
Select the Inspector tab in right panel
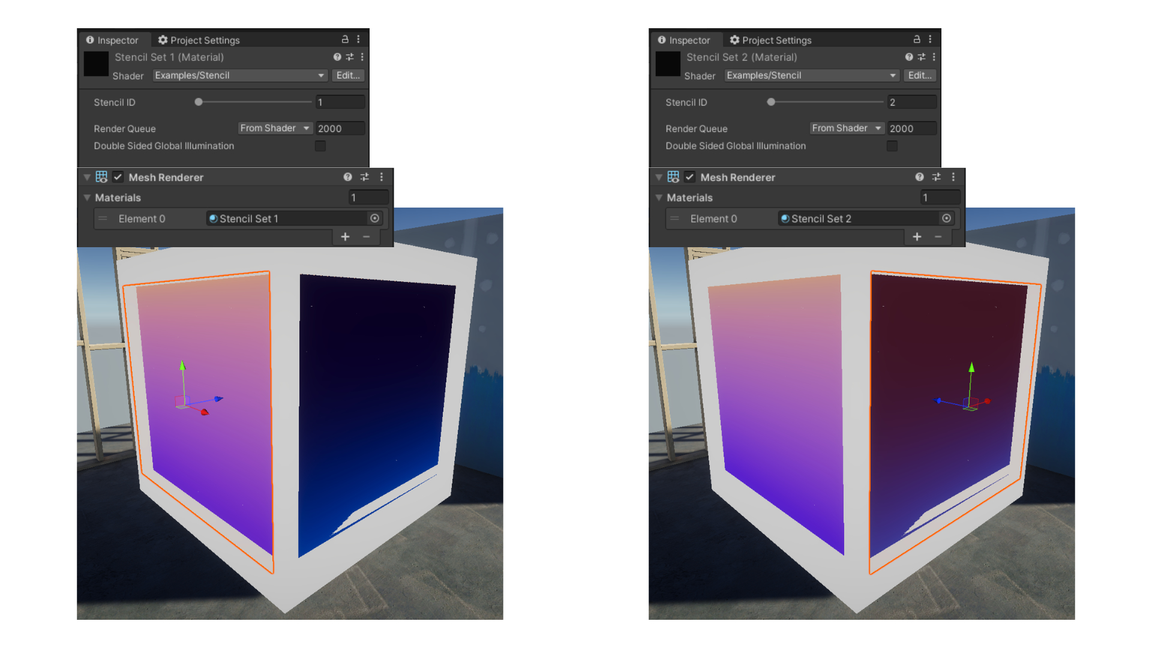click(683, 40)
